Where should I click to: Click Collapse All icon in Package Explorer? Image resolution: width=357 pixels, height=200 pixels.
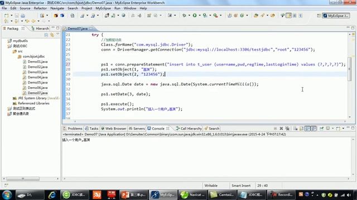pyautogui.click(x=46, y=34)
